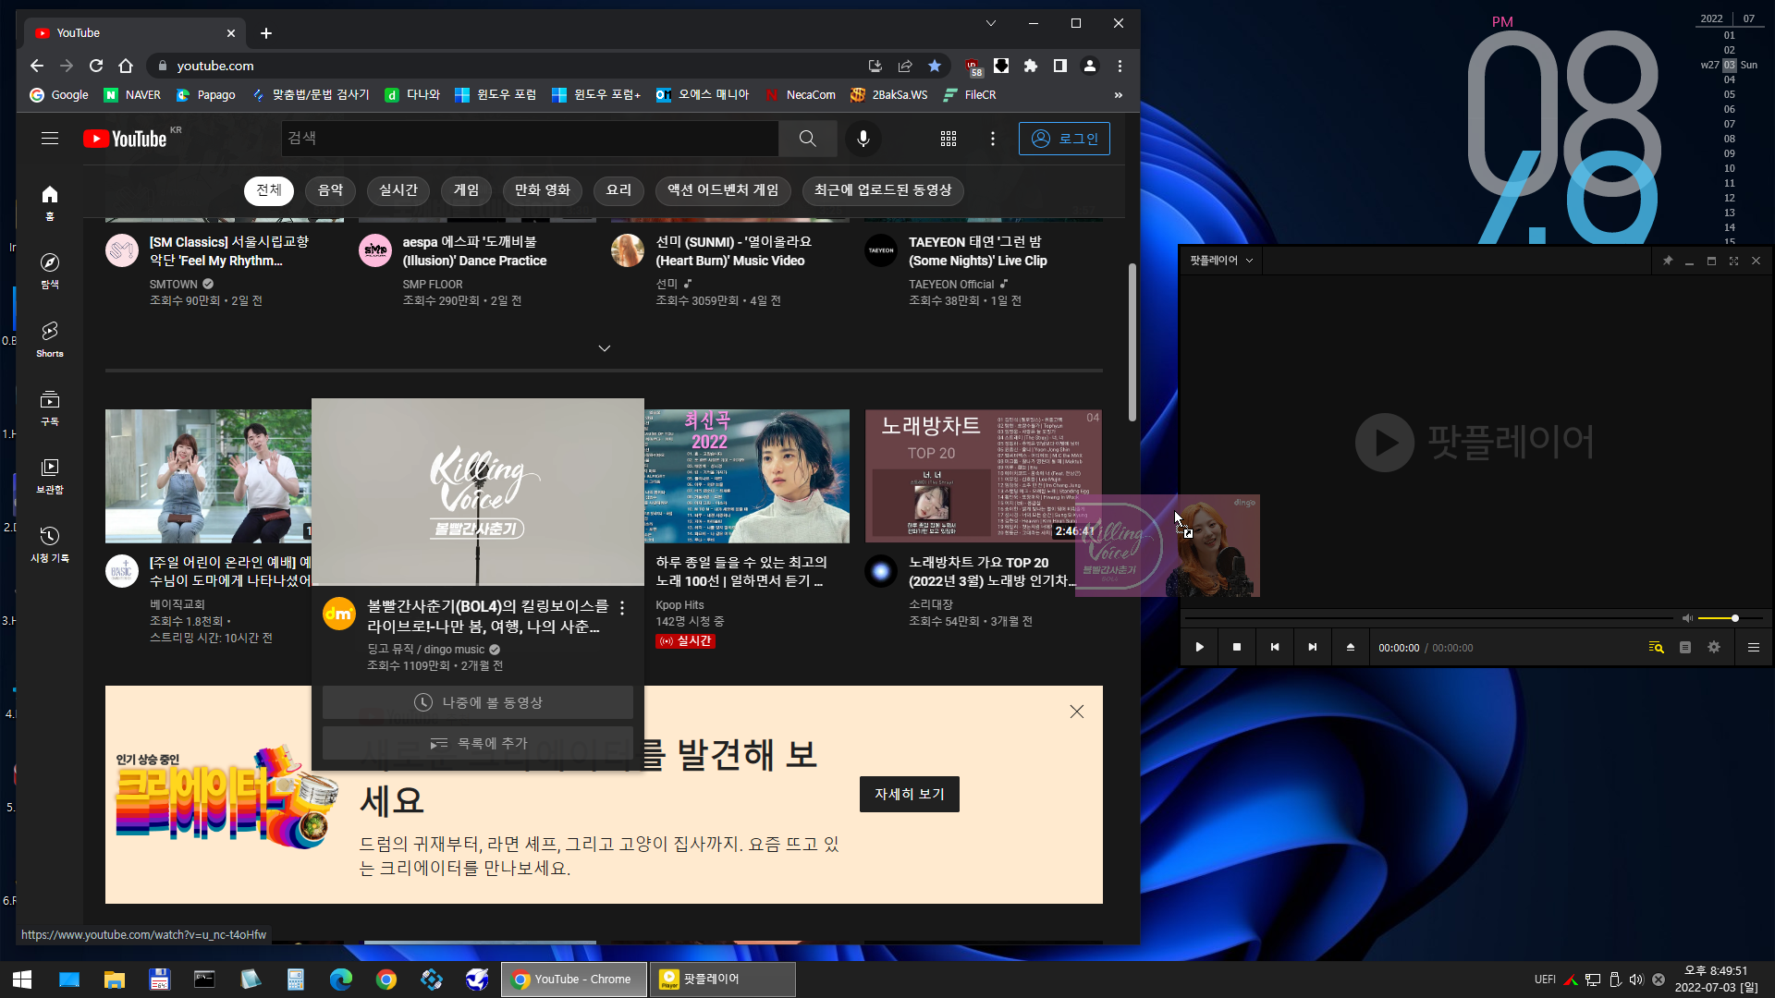1775x998 pixels.
Task: Open Explore (탐색) in YouTube sidebar
Action: point(50,272)
